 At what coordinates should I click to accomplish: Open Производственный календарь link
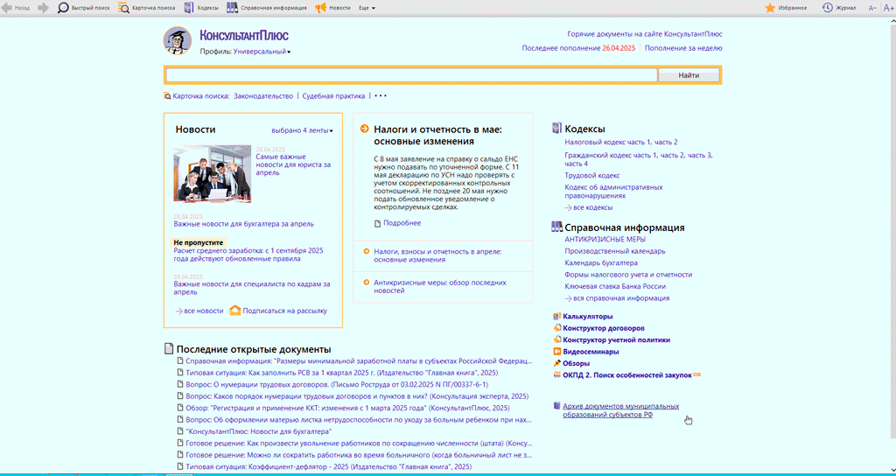point(615,251)
